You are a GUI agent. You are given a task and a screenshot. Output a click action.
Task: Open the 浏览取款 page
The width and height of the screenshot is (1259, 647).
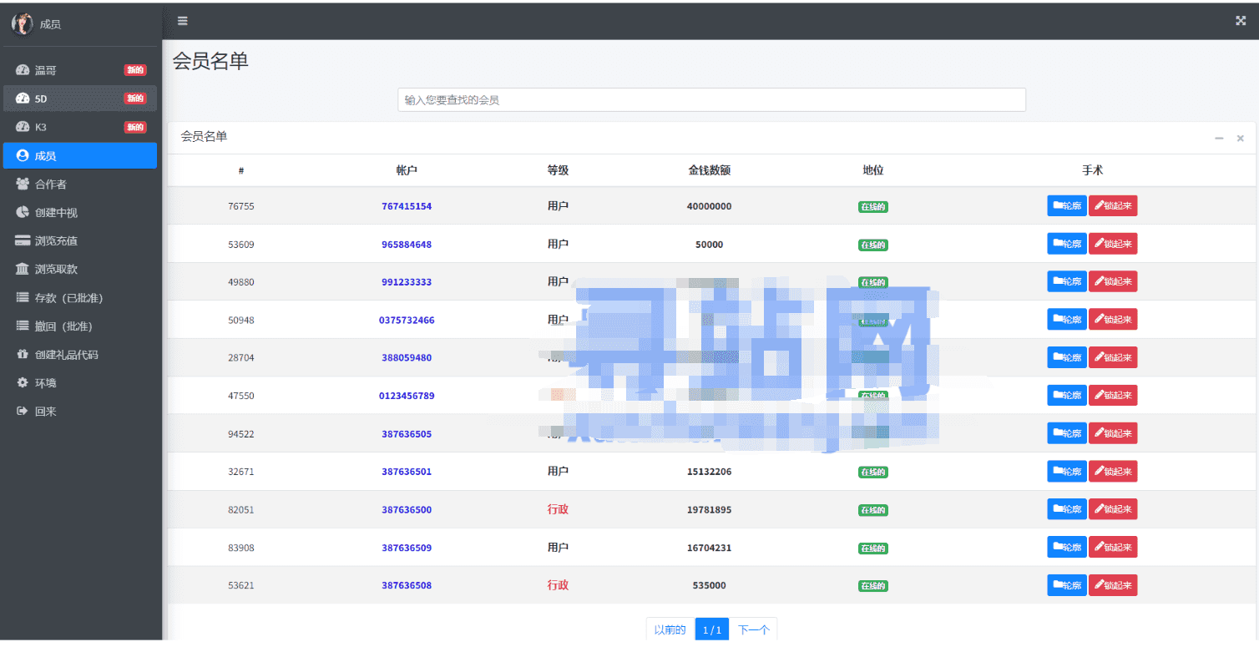click(56, 270)
